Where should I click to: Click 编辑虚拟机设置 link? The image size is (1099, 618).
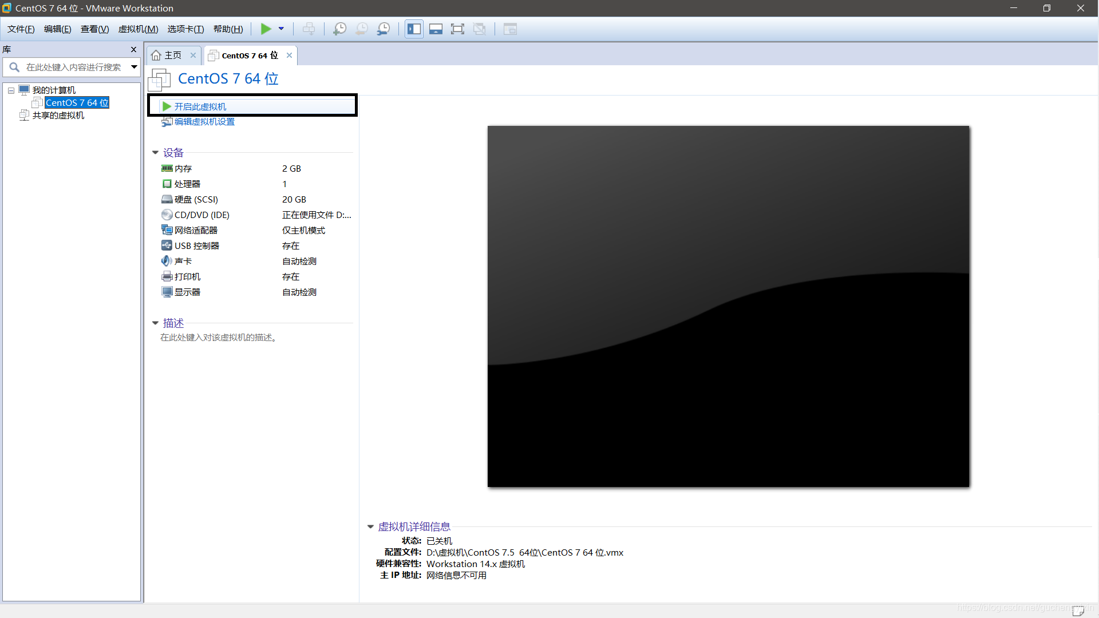coord(204,122)
